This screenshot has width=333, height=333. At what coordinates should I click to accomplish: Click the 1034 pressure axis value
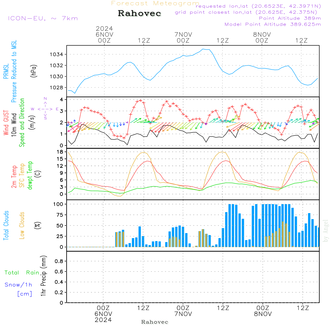tap(57, 54)
